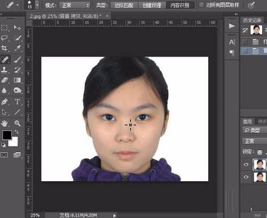Click tablet pressure size icon in options bar

click(251, 5)
